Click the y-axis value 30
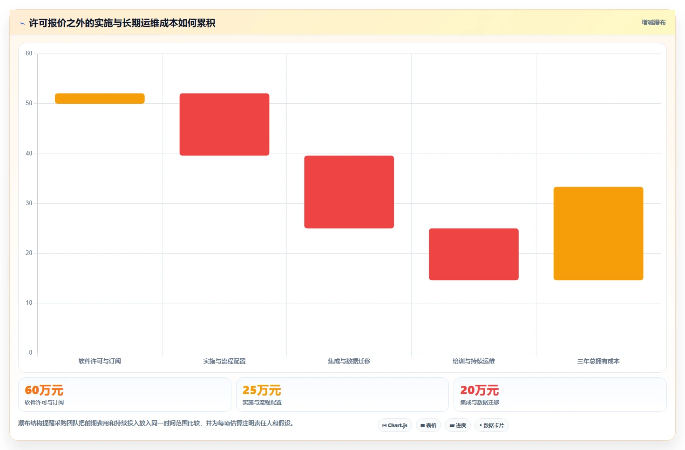The width and height of the screenshot is (685, 450). [x=29, y=203]
